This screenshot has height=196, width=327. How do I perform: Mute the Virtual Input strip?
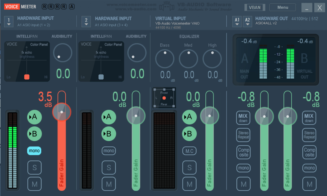189,184
